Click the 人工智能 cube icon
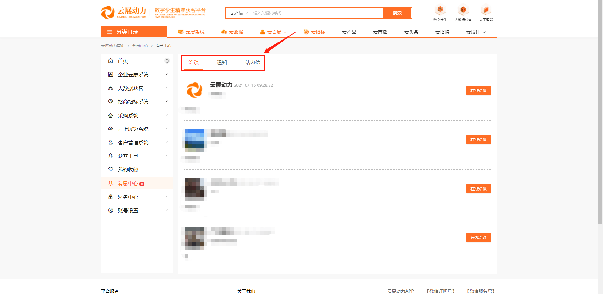 (486, 10)
